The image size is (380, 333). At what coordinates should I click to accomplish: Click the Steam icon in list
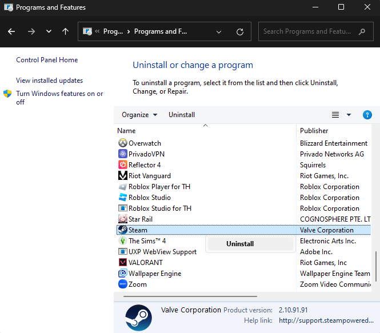pos(122,230)
